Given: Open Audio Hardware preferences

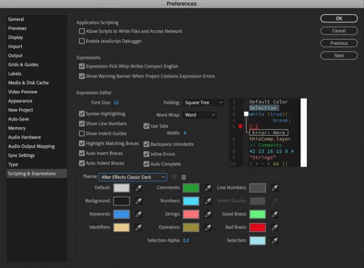Looking at the screenshot, I should 24,137.
